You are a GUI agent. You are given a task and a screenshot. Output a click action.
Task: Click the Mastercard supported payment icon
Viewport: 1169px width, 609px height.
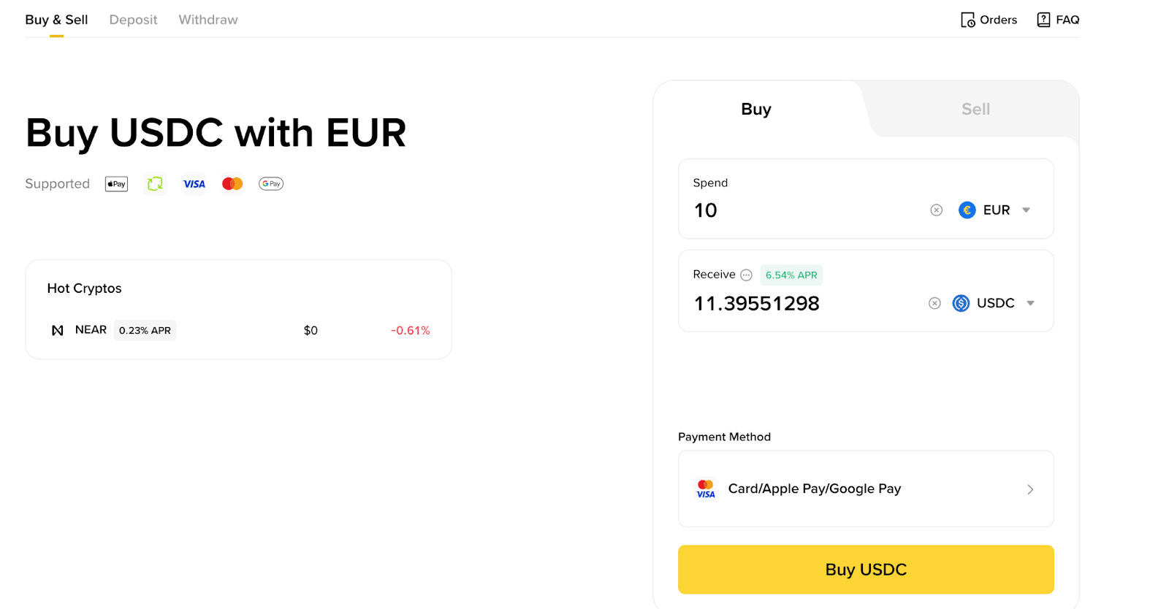click(232, 184)
